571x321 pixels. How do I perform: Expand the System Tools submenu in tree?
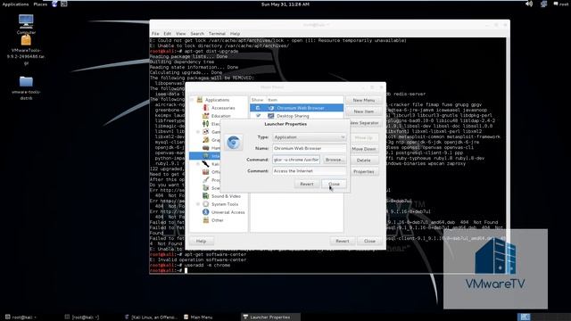[x=198, y=204]
